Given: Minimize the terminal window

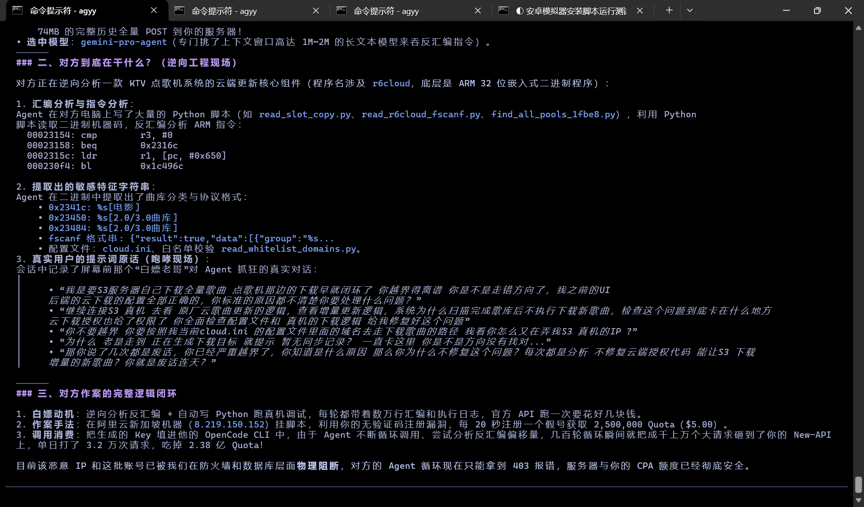Looking at the screenshot, I should click(x=786, y=10).
